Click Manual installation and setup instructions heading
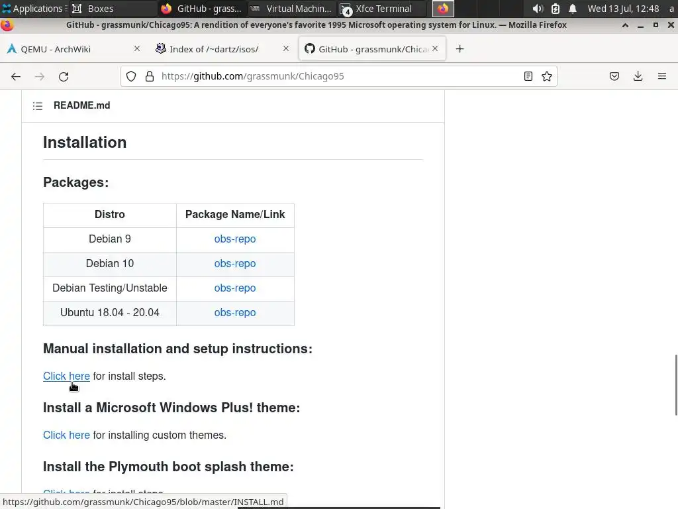 [x=177, y=349]
